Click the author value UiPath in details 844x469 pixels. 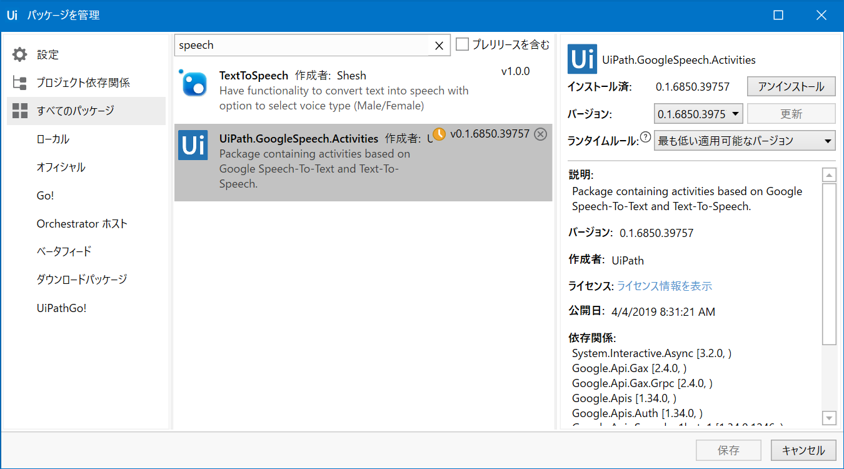point(628,260)
